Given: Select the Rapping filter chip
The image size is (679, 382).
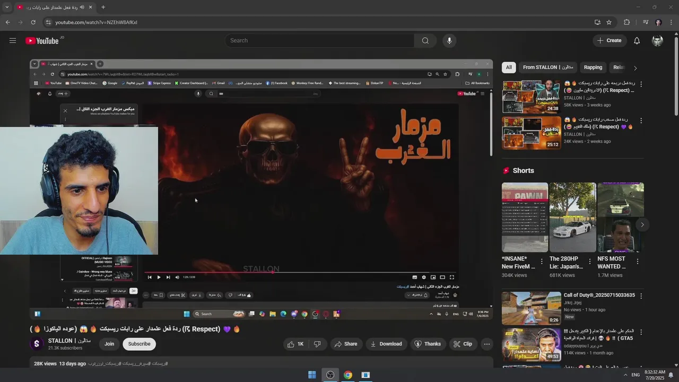Looking at the screenshot, I should 593,67.
